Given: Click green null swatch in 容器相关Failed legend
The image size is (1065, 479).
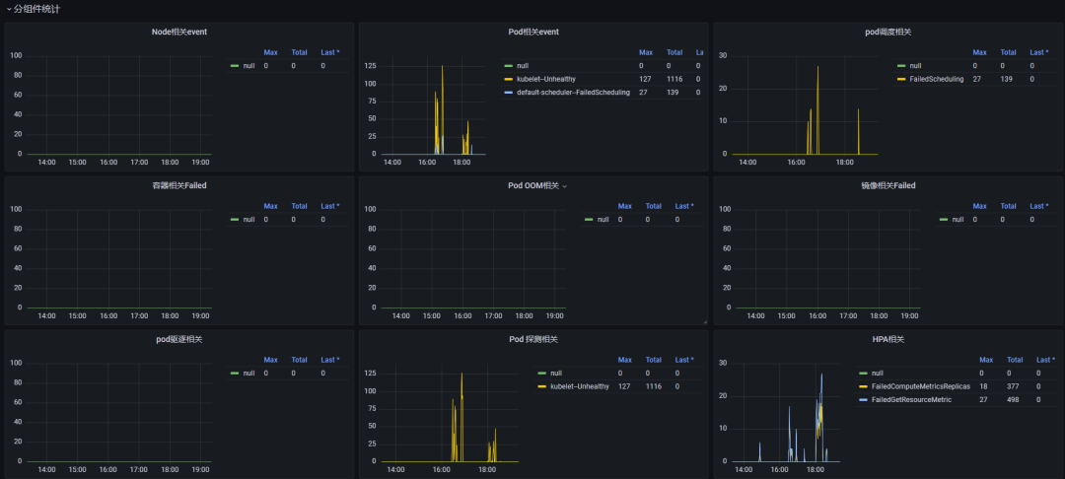Looking at the screenshot, I should tap(235, 220).
